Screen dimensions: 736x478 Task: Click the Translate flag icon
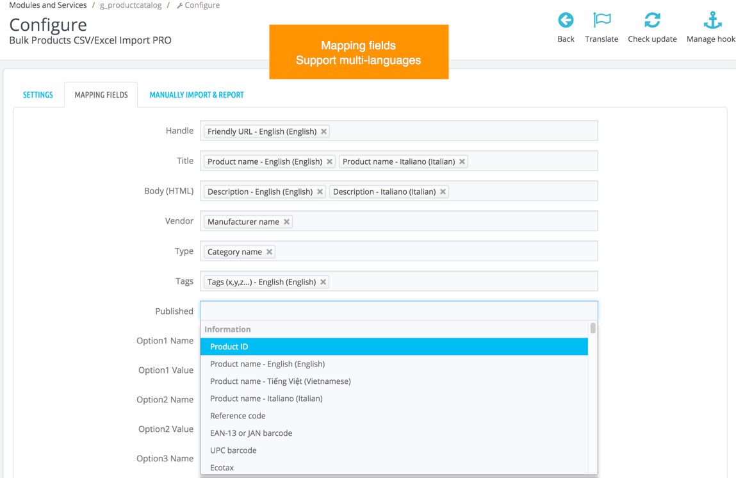pyautogui.click(x=601, y=21)
